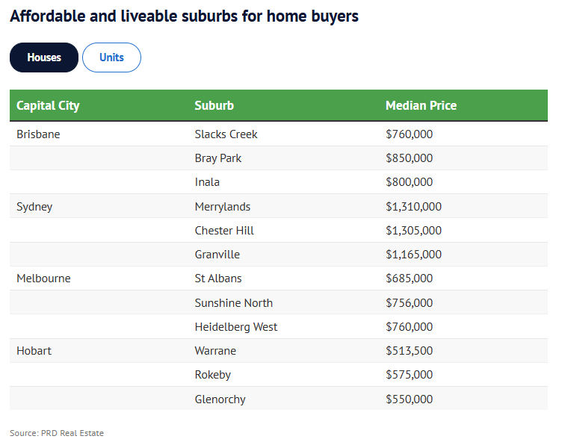Image resolution: width=562 pixels, height=445 pixels.
Task: Click Granville's $1,165,000 median price
Action: point(413,255)
